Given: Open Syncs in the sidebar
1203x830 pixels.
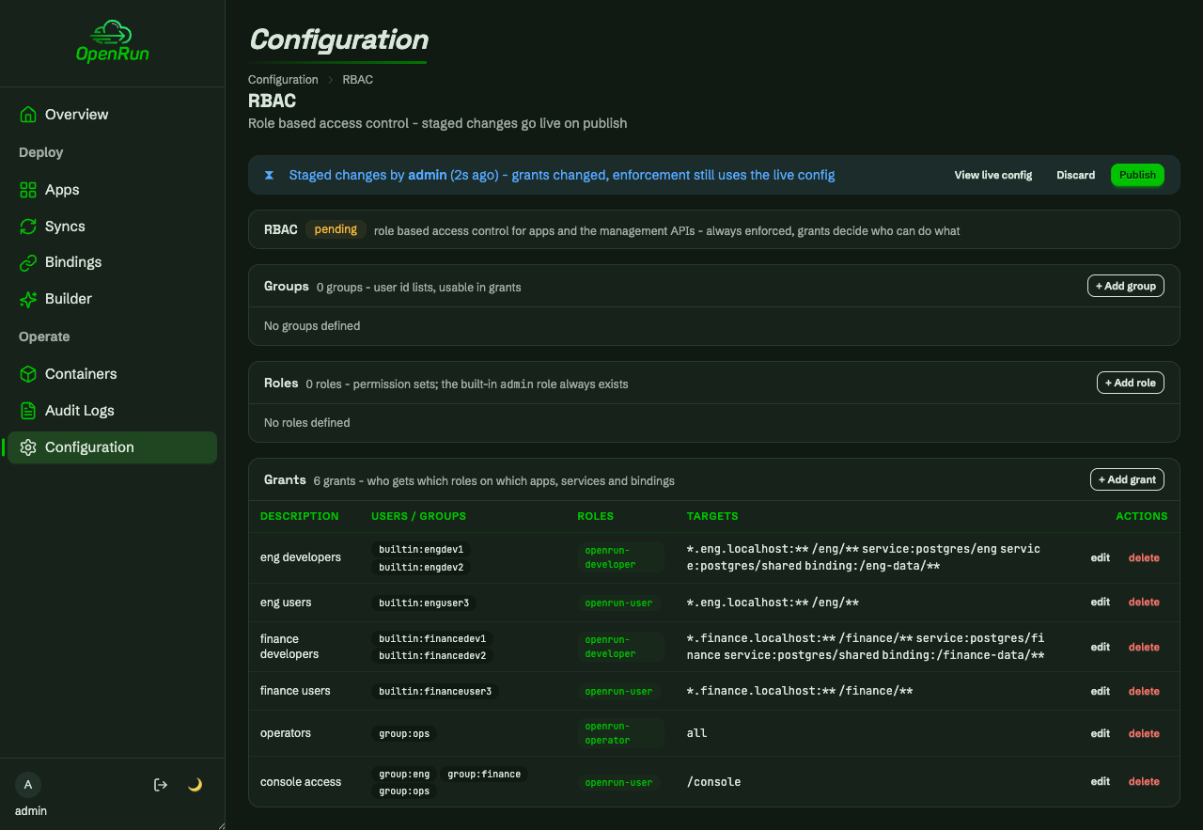Looking at the screenshot, I should click(112, 227).
